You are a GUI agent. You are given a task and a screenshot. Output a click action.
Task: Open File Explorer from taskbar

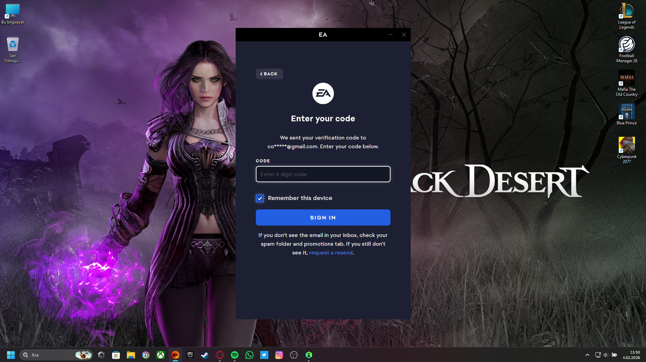[131, 355]
